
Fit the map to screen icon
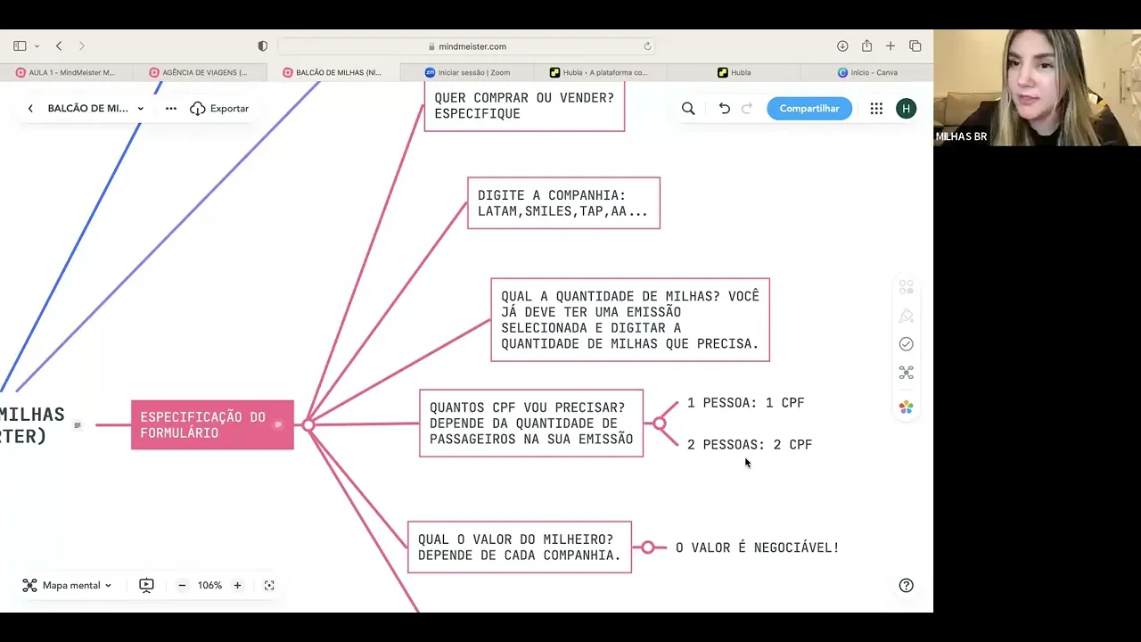pos(269,586)
